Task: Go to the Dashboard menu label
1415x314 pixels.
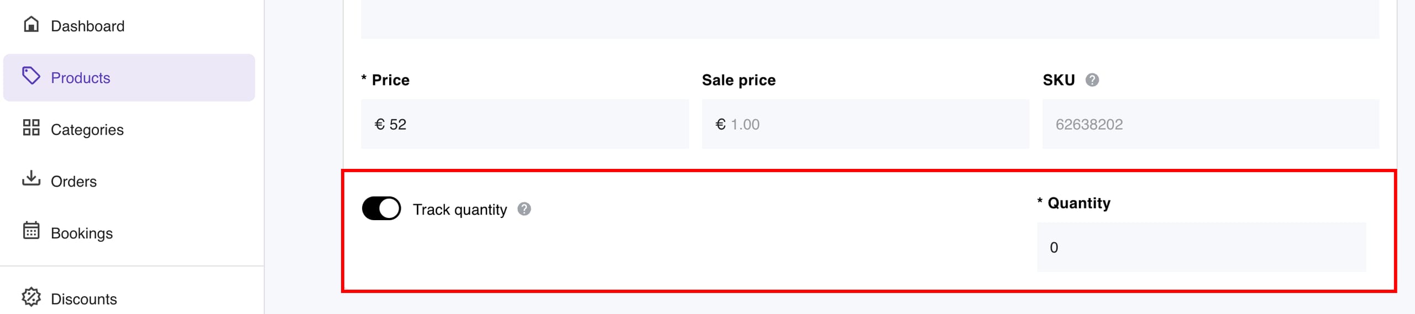Action: pos(87,26)
